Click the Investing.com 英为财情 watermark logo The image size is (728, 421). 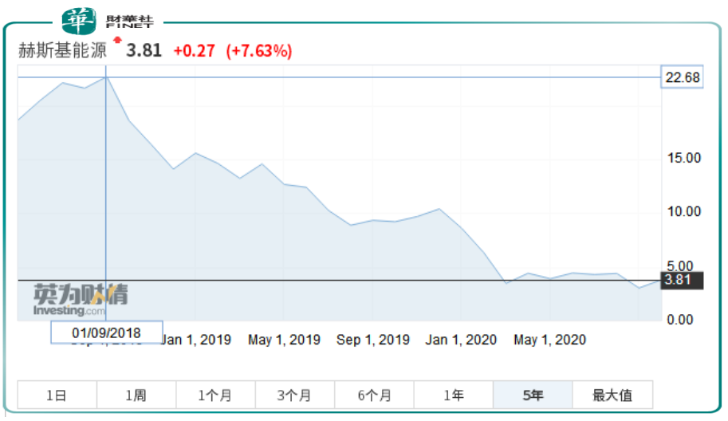(80, 300)
